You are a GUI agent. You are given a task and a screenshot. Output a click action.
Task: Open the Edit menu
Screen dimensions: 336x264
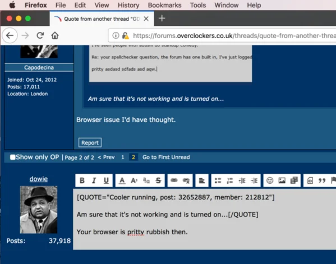coord(80,5)
